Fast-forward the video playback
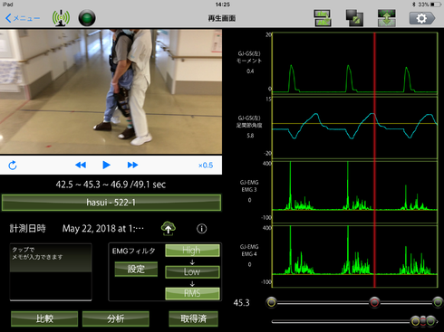This screenshot has height=332, width=444. (132, 165)
